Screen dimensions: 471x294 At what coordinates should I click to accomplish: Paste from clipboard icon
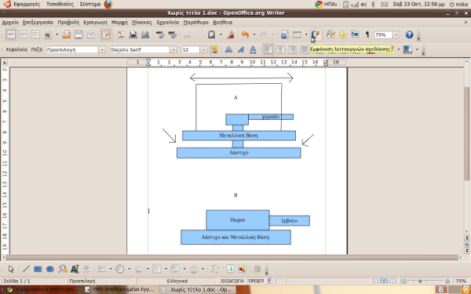(212, 34)
